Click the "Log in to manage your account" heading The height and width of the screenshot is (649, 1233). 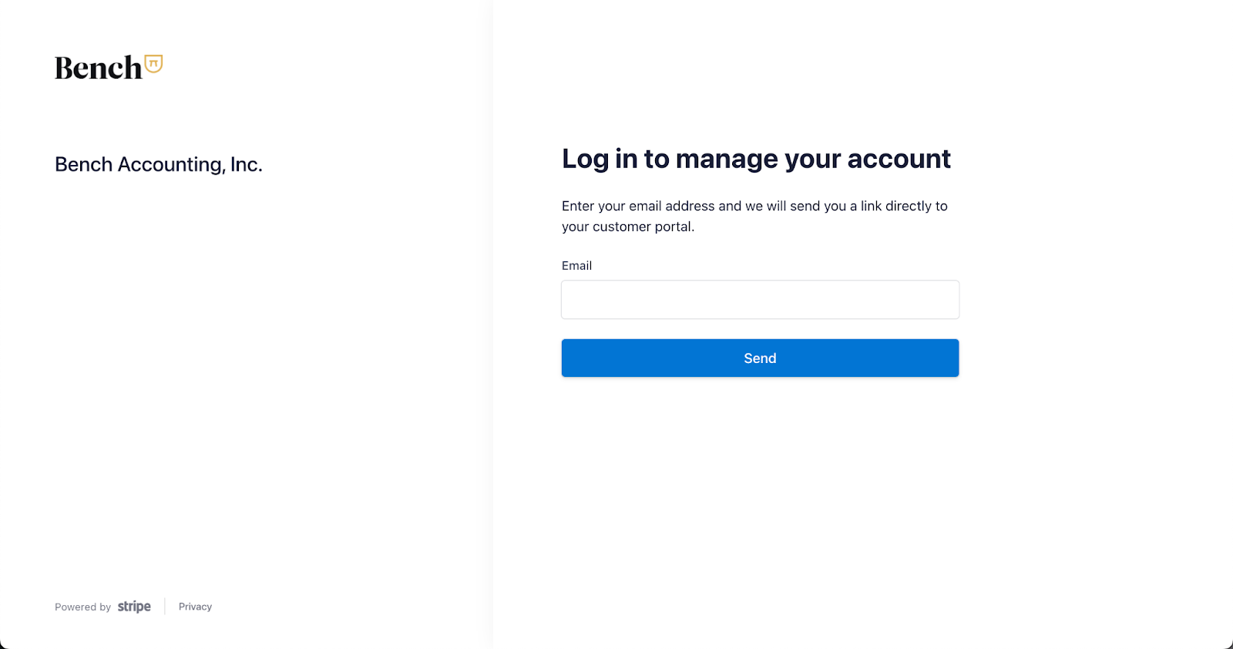(755, 159)
